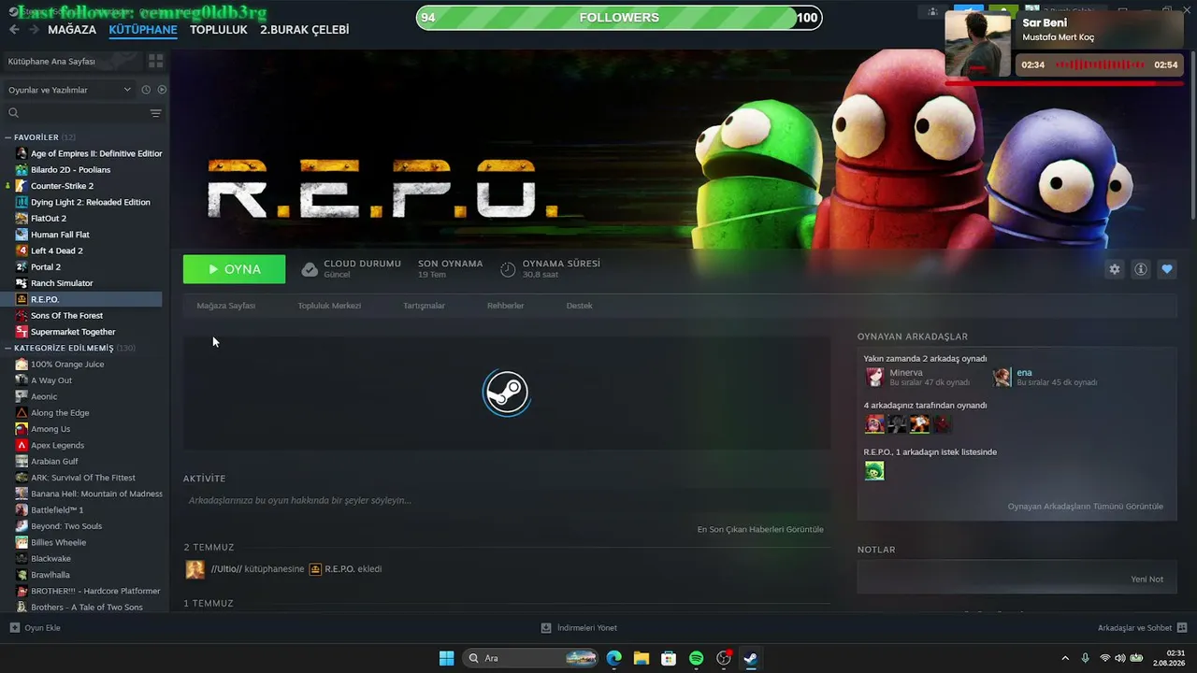Click Left 4 Dead 2 game icon
This screenshot has width=1197, height=673.
click(x=22, y=251)
